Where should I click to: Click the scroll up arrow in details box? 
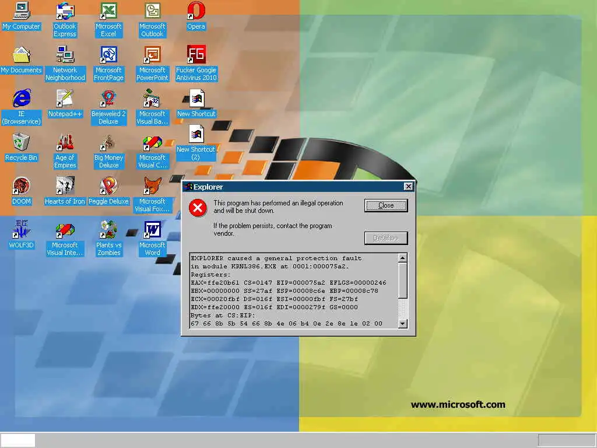[x=402, y=258]
